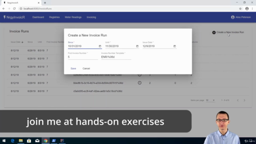Select the 8dedfb1b invoice template cell
The image size is (256, 144).
[x=98, y=83]
